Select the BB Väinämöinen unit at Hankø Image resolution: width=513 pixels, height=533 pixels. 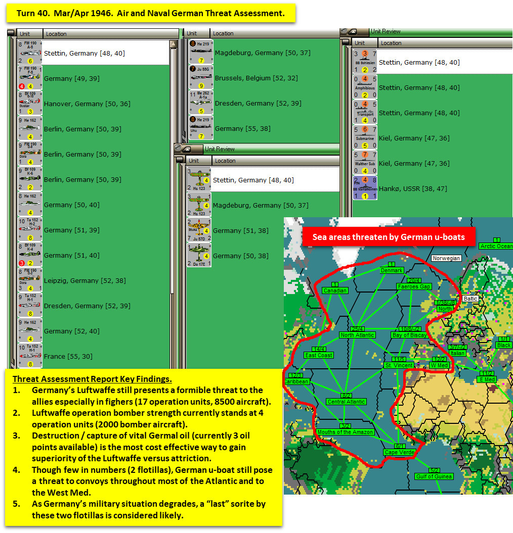[365, 188]
